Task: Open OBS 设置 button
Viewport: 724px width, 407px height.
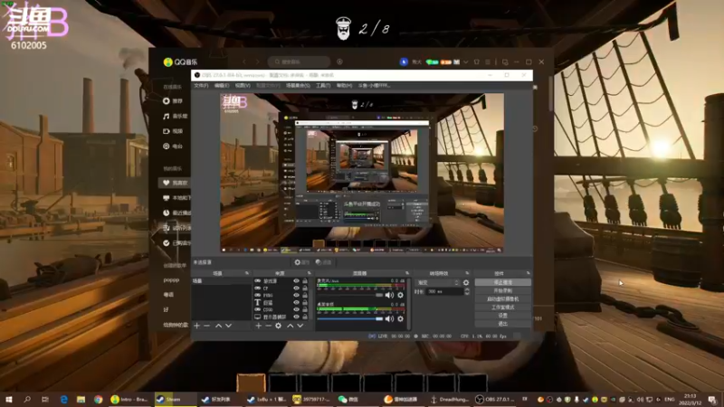Action: 503,316
